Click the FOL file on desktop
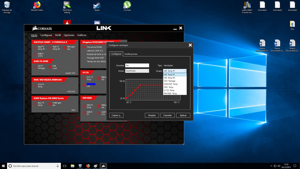The image size is (300, 169). 292,25
